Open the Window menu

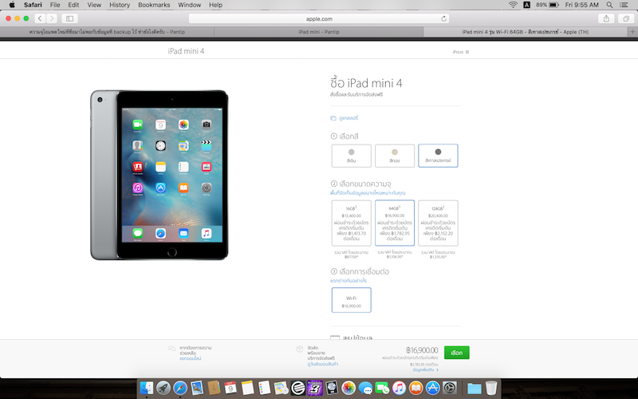point(190,5)
